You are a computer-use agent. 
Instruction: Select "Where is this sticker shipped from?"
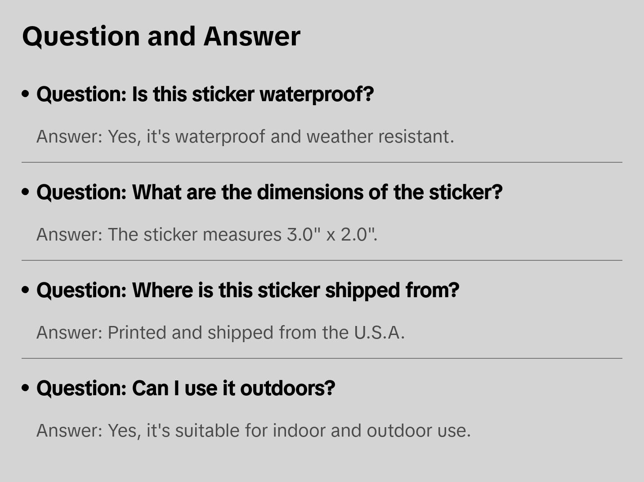(x=248, y=290)
